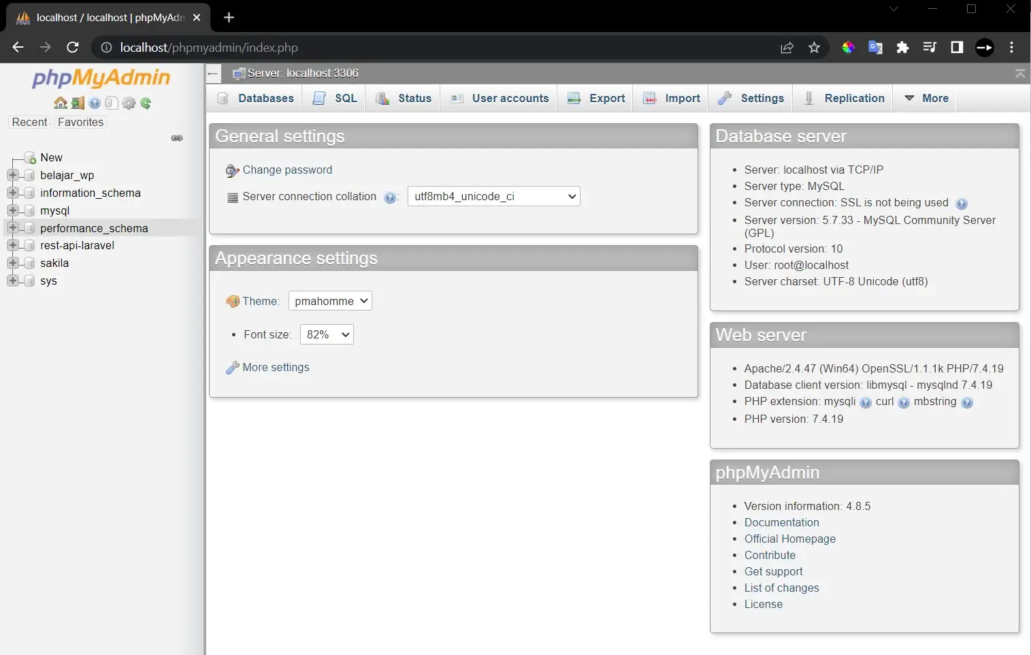Viewport: 1031px width, 655px height.
Task: Click the phpMyAdmin logo
Action: click(101, 78)
